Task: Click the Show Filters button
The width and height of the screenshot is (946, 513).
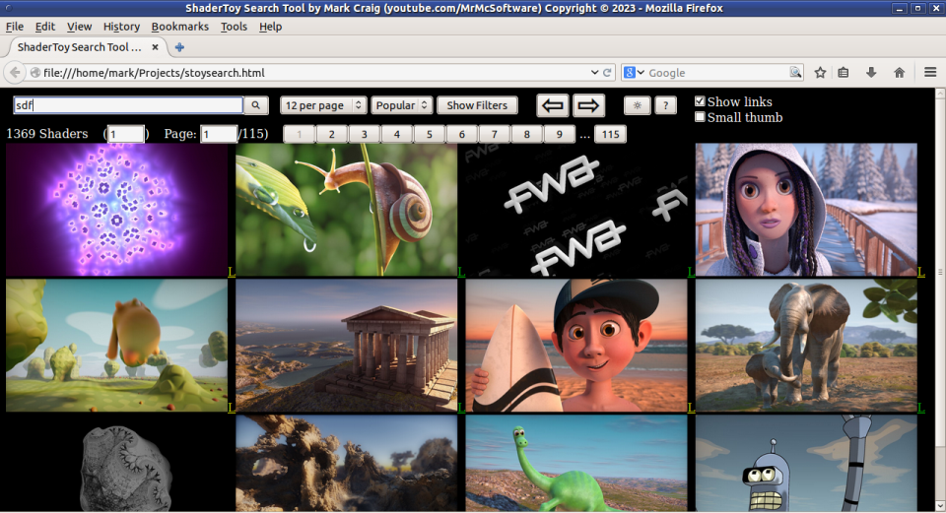Action: coord(477,105)
